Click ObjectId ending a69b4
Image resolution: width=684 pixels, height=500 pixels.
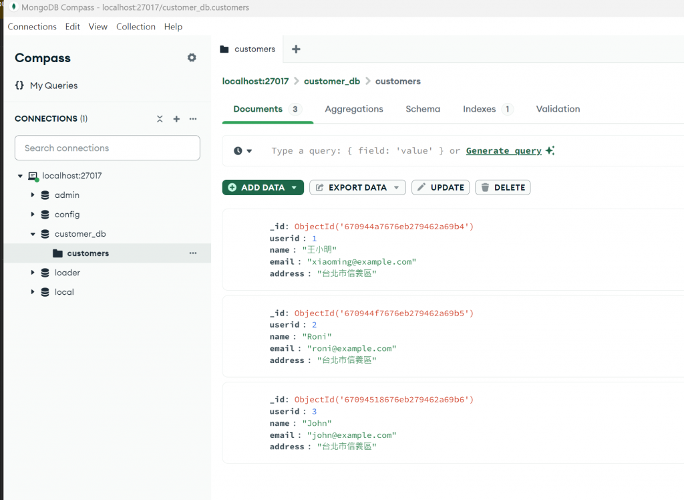(x=384, y=227)
